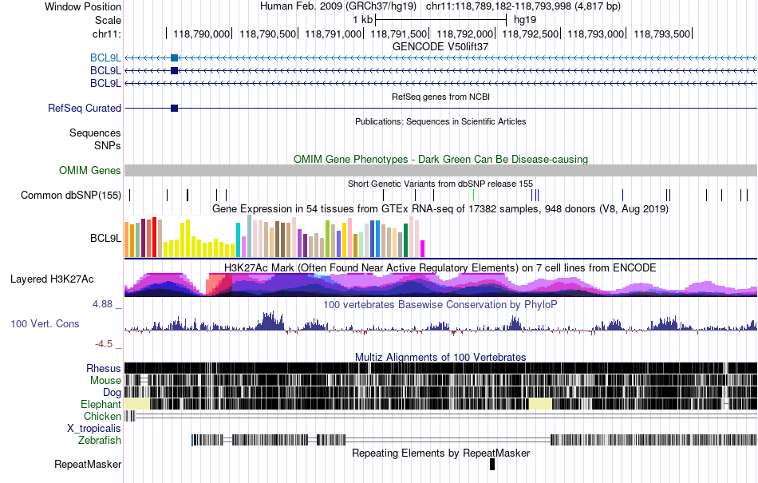Click the Multiz Alignments of 100 Vertebrates title

[440, 358]
